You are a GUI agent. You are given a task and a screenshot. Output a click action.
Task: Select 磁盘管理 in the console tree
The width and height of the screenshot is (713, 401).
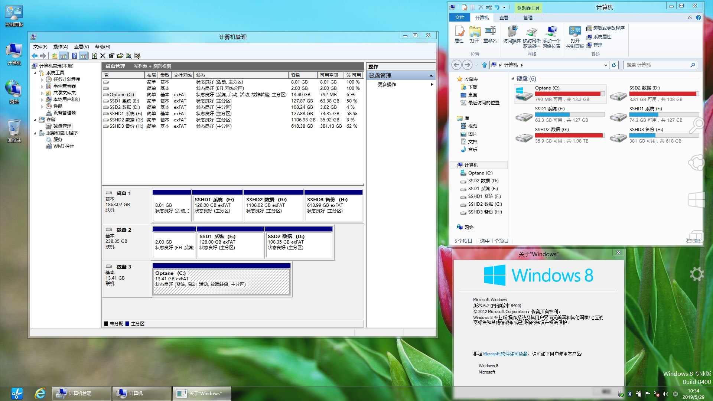tap(62, 126)
